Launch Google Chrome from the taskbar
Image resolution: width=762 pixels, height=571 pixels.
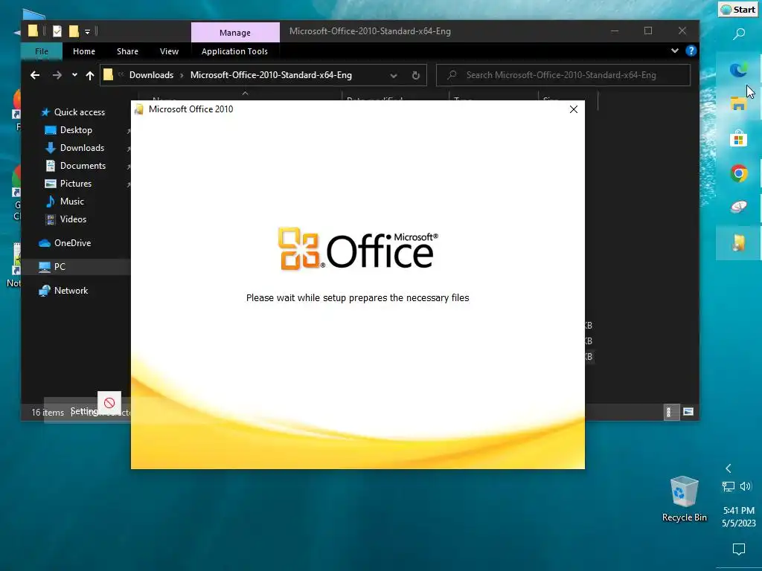point(739,173)
